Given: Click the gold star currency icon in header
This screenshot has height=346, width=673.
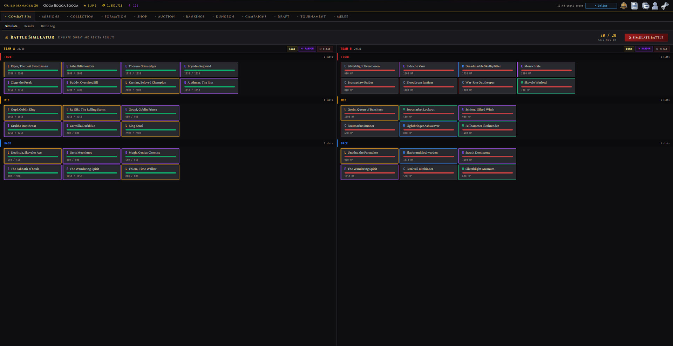Looking at the screenshot, I should point(84,6).
